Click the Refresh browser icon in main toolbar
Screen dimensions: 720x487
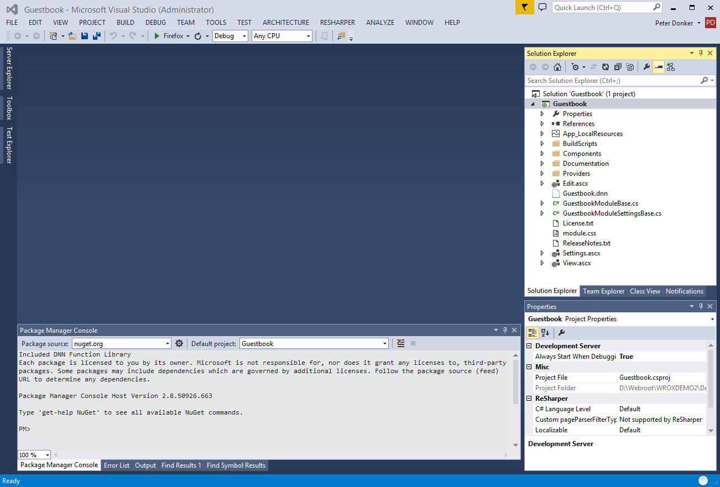pos(198,36)
